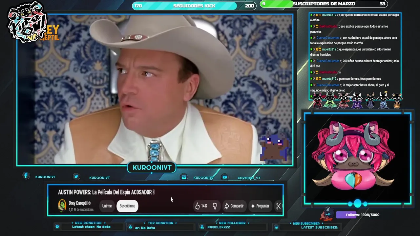
Task: Click chat message 'pero son tiernos, feos pero tiernos'
Action: [346, 79]
